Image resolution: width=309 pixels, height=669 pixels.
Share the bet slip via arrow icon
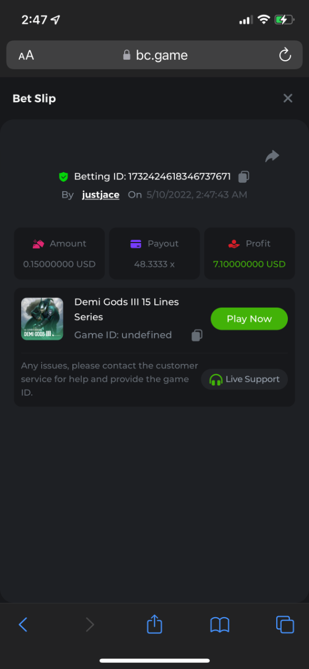point(272,157)
